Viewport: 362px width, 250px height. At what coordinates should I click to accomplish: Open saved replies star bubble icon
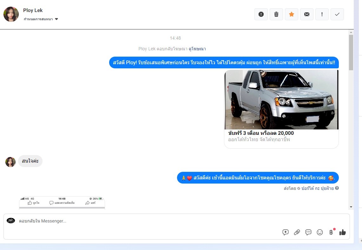pyautogui.click(x=285, y=232)
